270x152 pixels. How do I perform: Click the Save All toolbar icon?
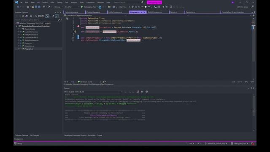point(39,7)
